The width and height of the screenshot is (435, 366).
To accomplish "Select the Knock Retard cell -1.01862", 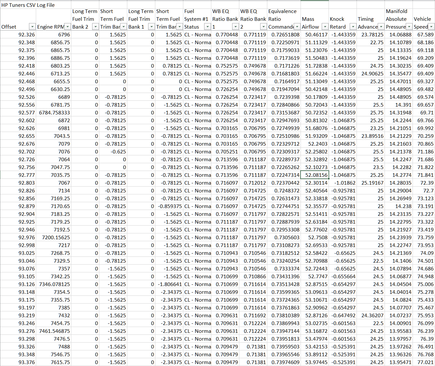I will [x=343, y=183].
